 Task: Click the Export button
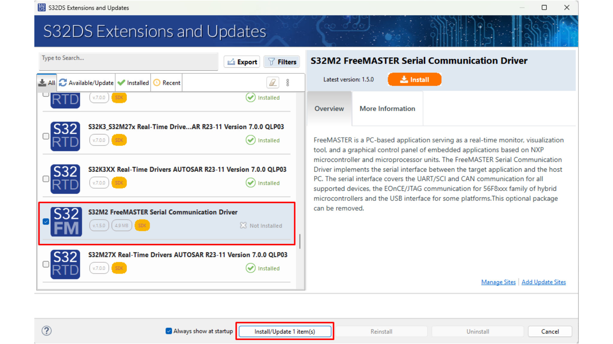(242, 62)
